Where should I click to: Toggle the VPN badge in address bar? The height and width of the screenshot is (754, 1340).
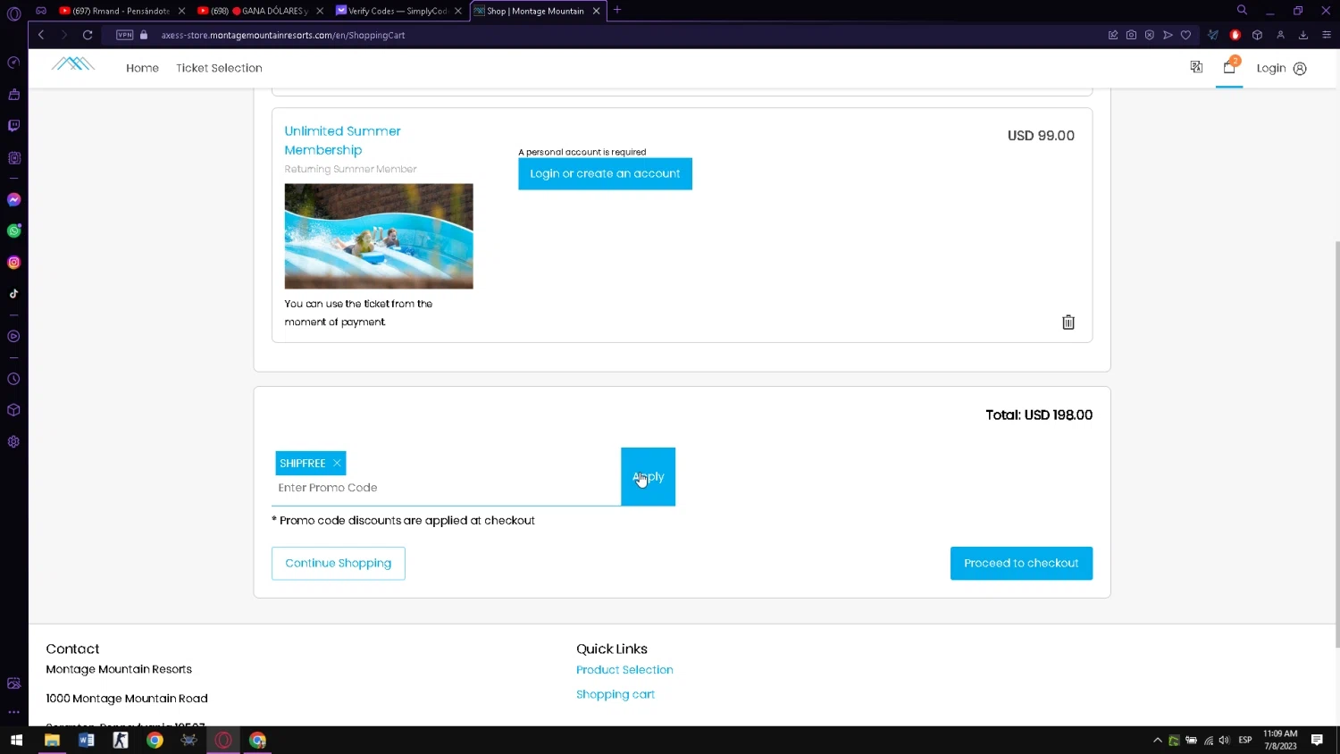click(125, 35)
